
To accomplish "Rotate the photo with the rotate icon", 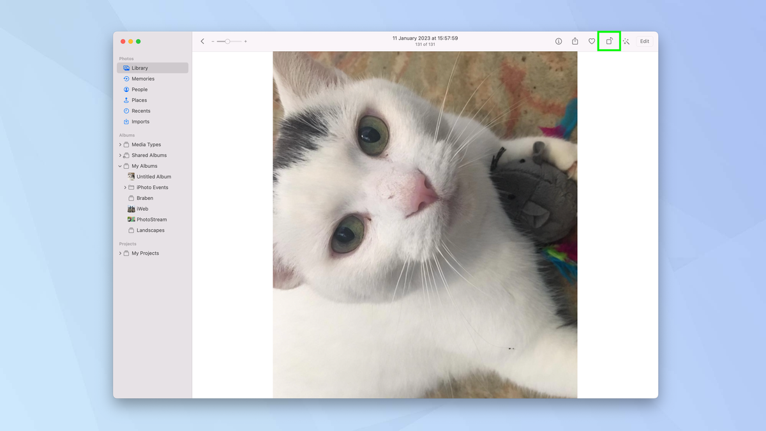I will click(609, 41).
